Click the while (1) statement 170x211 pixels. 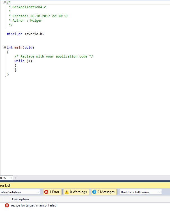(23, 61)
